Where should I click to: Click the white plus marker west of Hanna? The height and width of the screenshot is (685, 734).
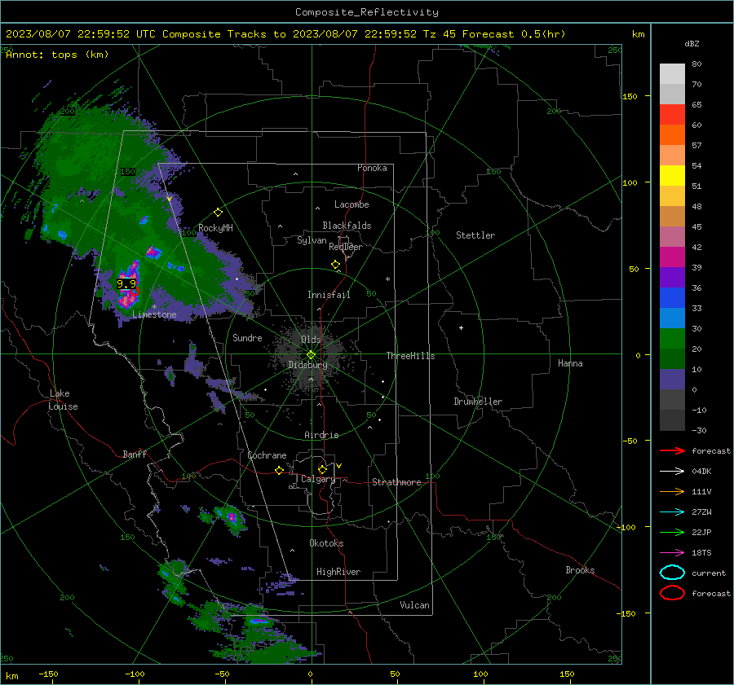pyautogui.click(x=461, y=327)
